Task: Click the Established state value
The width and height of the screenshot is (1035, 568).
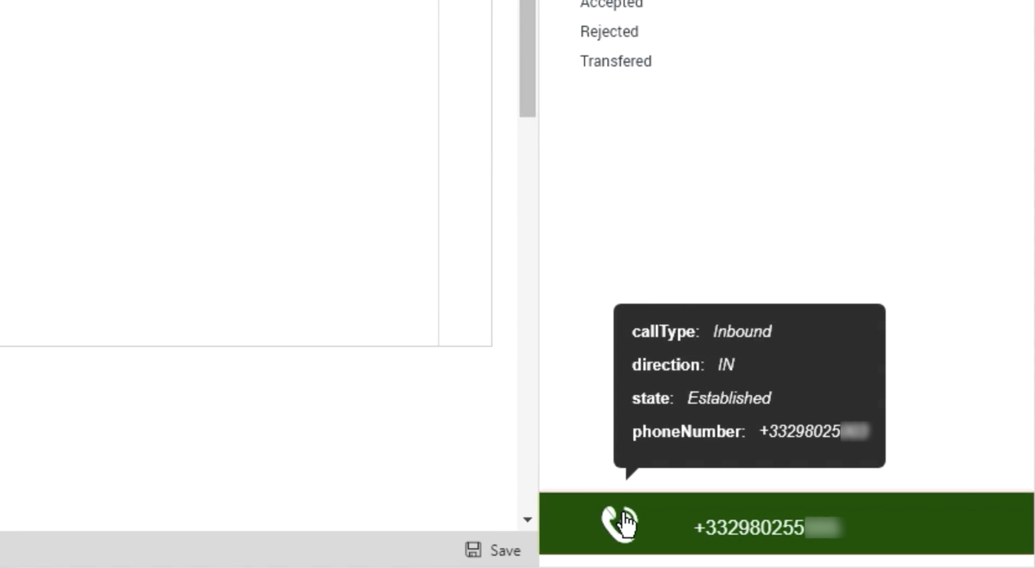Action: 729,399
